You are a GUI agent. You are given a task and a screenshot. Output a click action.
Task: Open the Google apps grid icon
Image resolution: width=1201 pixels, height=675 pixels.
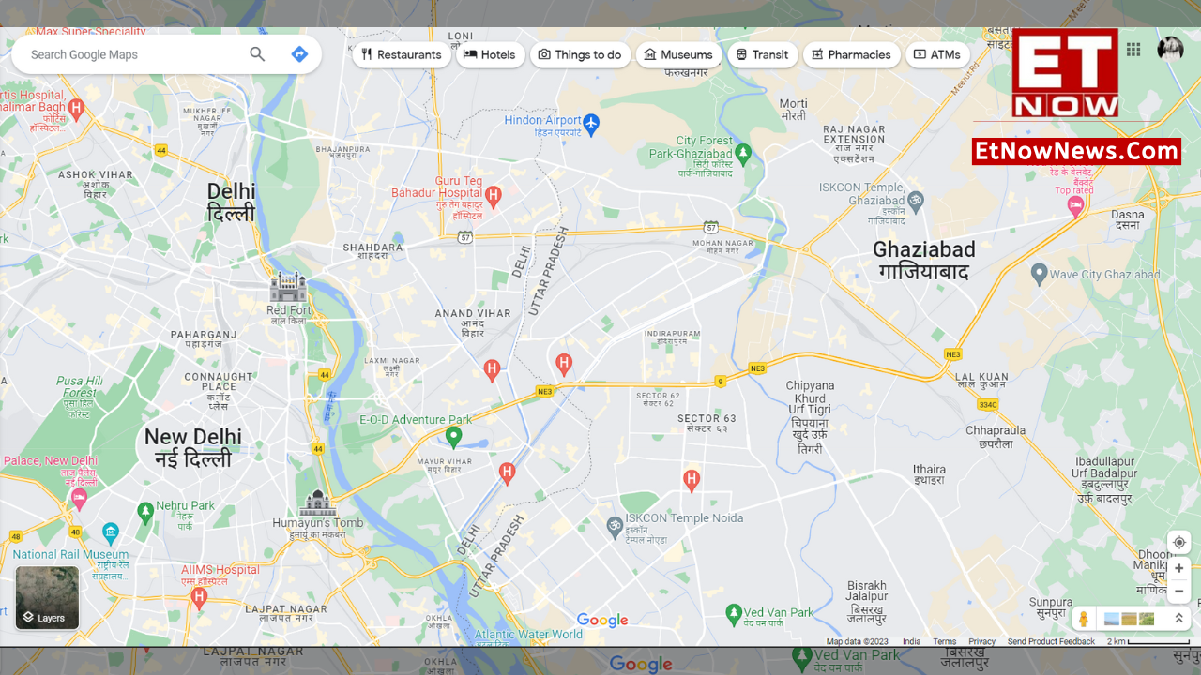[1133, 50]
